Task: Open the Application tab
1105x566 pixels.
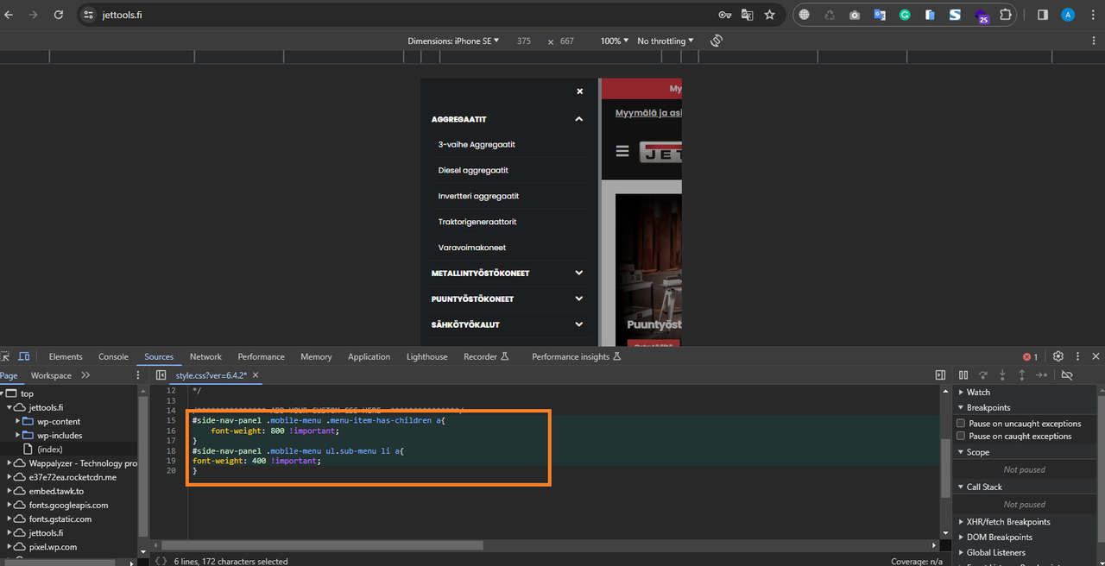Action: point(369,356)
